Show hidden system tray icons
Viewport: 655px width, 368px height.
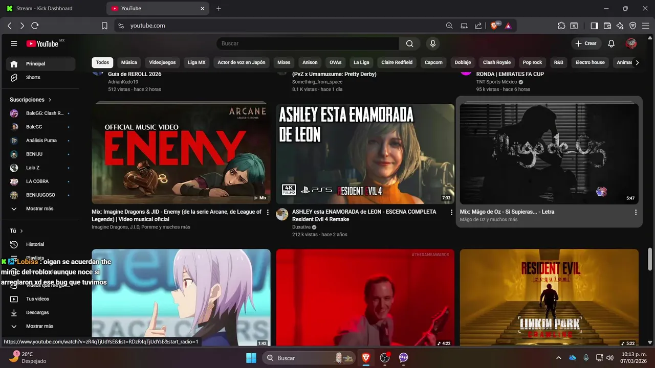point(559,358)
